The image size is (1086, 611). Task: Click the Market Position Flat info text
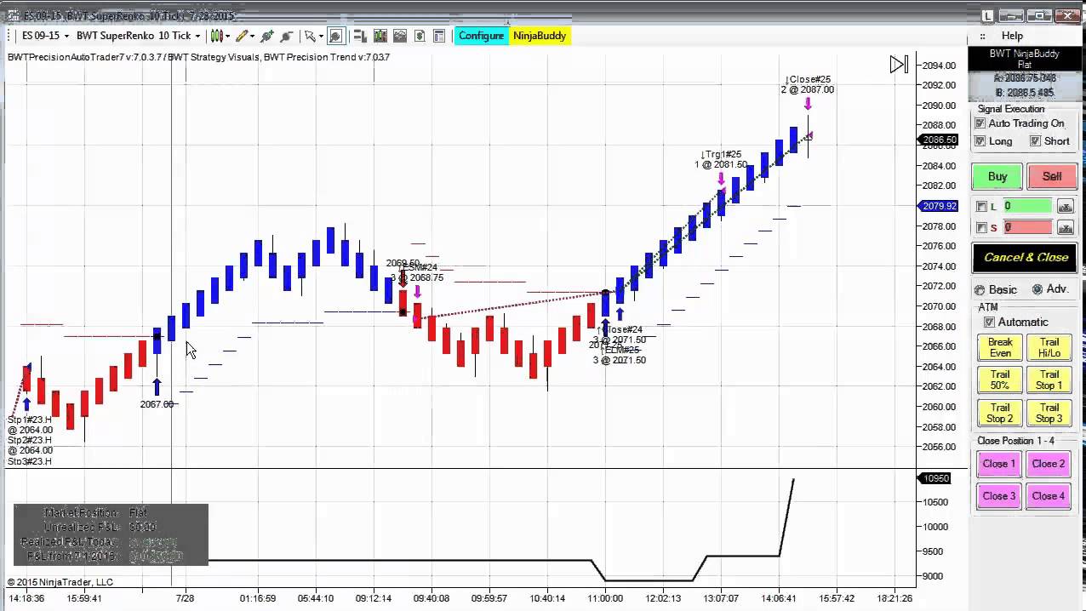click(95, 513)
